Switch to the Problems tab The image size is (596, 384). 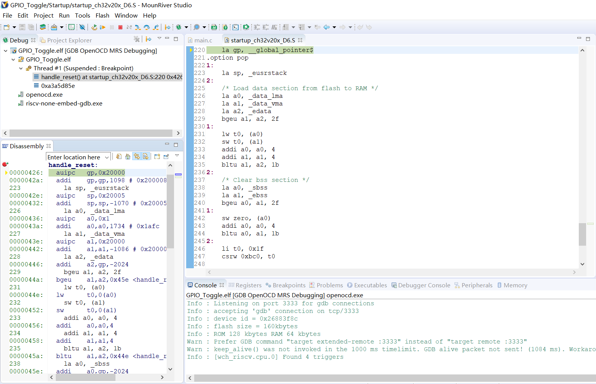point(326,285)
